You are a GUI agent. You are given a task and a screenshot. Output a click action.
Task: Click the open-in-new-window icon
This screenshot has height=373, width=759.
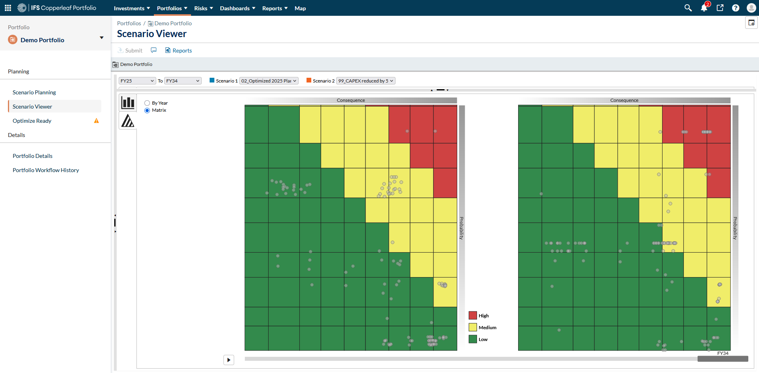click(x=720, y=8)
